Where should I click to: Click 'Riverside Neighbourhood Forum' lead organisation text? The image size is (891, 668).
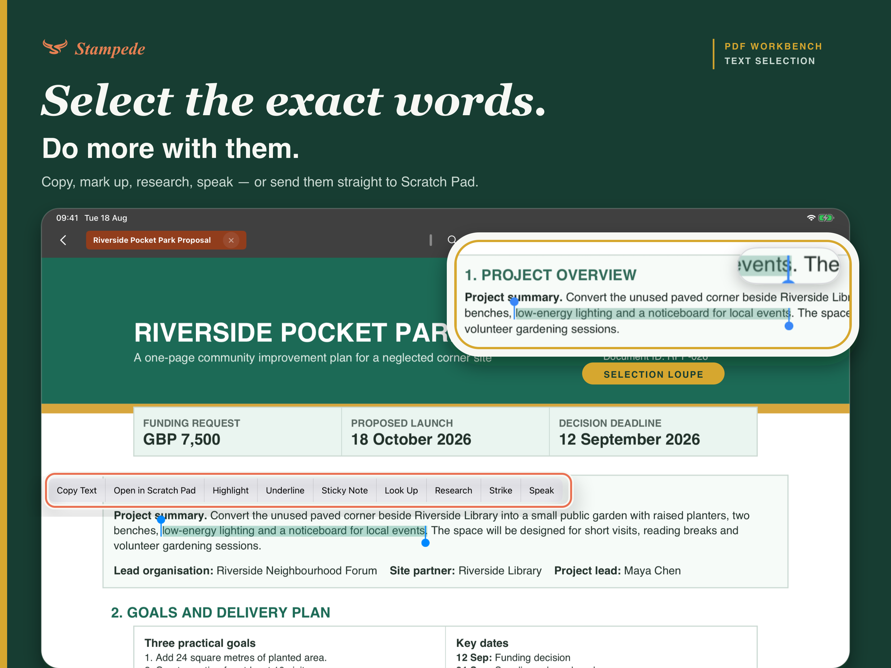[x=297, y=571]
